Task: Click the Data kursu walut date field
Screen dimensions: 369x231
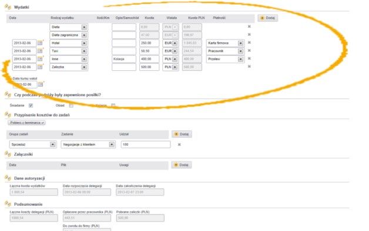Action: [25, 84]
